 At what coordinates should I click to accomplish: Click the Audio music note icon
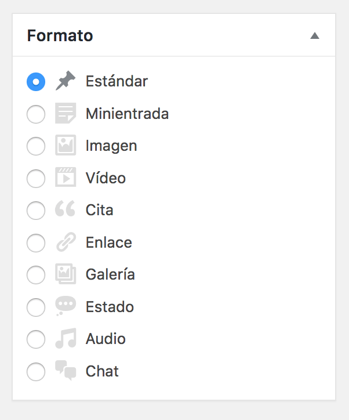[x=66, y=338]
